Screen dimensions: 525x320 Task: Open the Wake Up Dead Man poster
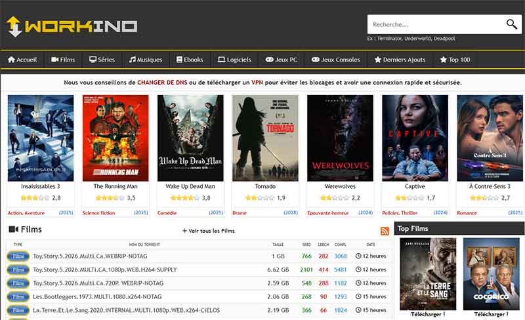(190, 138)
